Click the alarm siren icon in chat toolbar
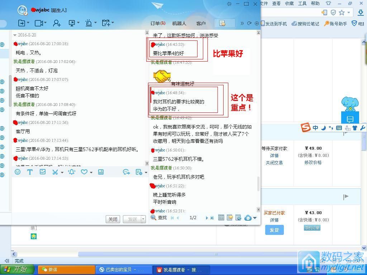Viewport: 367px width, 275px height. 89,23
